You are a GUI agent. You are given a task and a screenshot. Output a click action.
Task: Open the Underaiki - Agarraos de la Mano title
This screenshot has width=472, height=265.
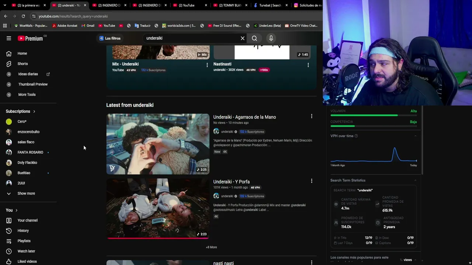tap(244, 117)
